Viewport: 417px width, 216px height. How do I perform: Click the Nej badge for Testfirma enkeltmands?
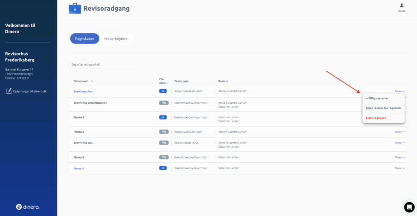[x=164, y=103]
